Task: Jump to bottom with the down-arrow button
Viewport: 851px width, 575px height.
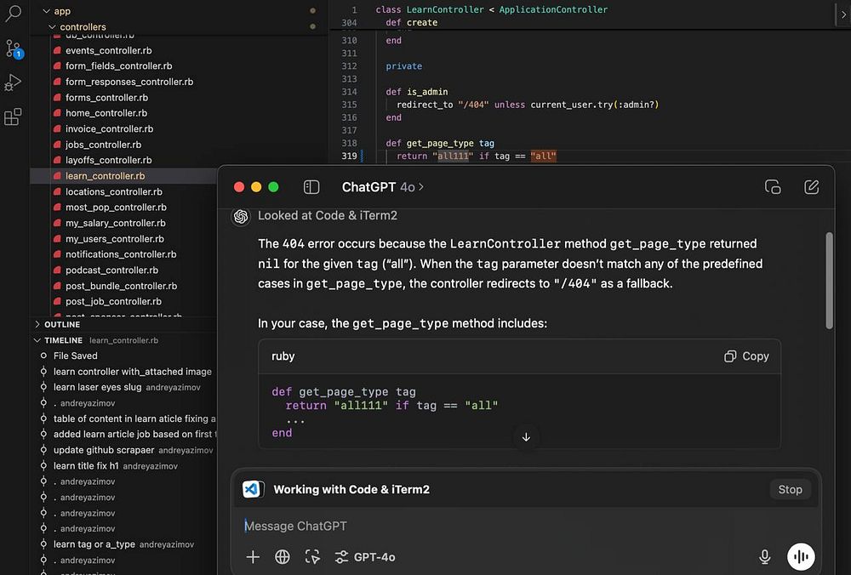Action: pos(526,437)
